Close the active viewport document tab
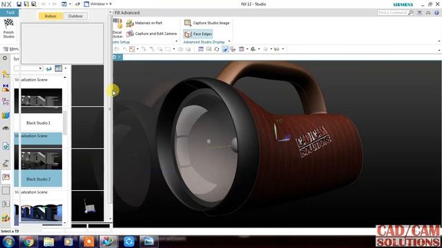This screenshot has height=248, width=442. point(119,57)
